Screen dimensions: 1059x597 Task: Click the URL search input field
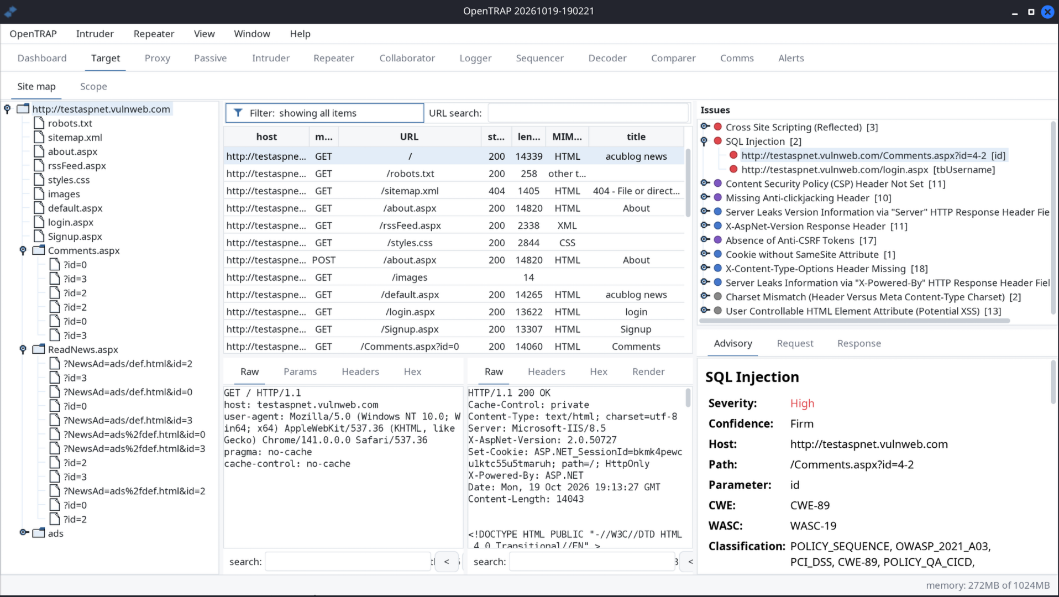pos(588,113)
